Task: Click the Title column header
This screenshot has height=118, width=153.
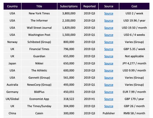Action: [39, 6]
